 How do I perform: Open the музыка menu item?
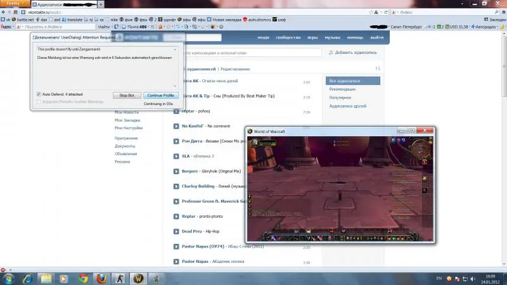332,38
